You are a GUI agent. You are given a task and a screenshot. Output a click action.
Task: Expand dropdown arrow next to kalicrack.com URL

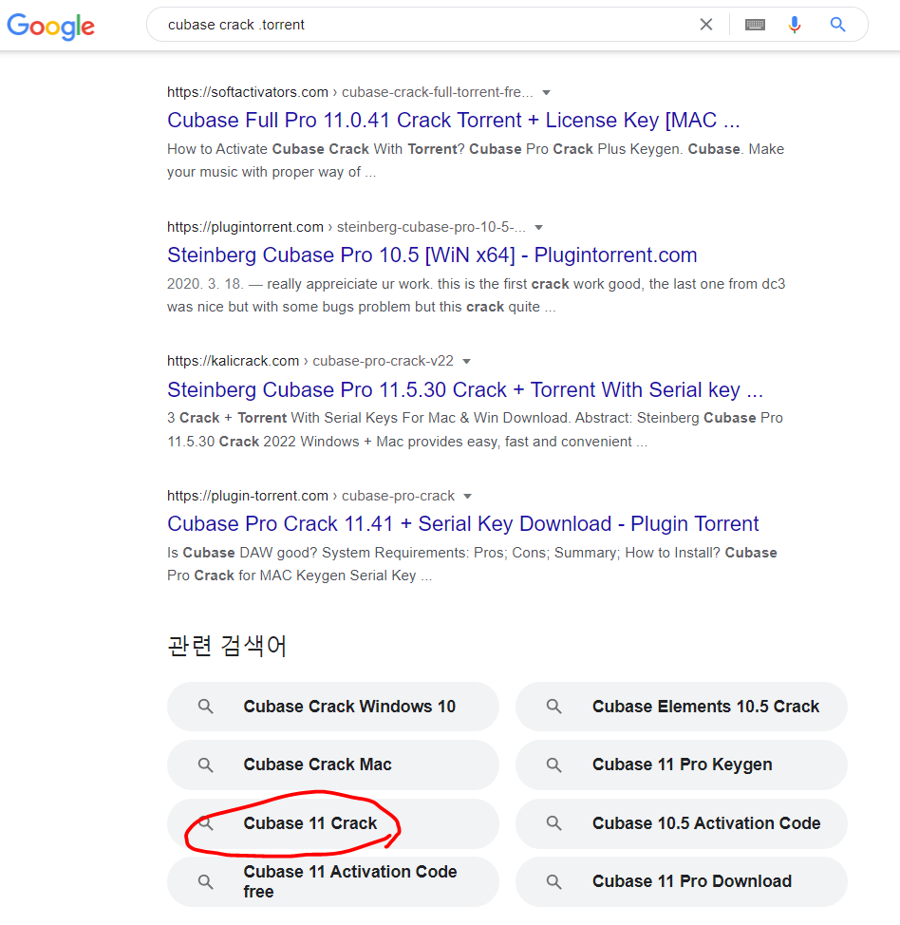(466, 361)
